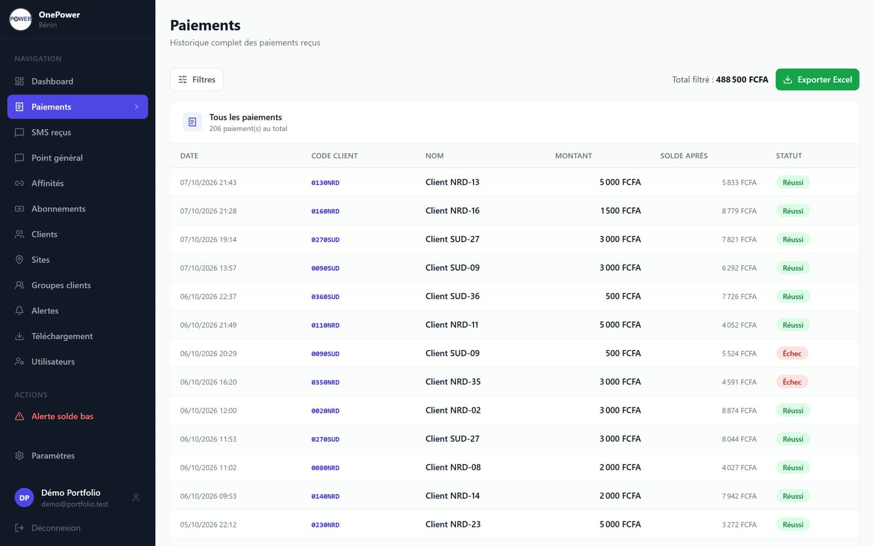
Task: Click Client NRD-14 name
Action: [x=452, y=496]
